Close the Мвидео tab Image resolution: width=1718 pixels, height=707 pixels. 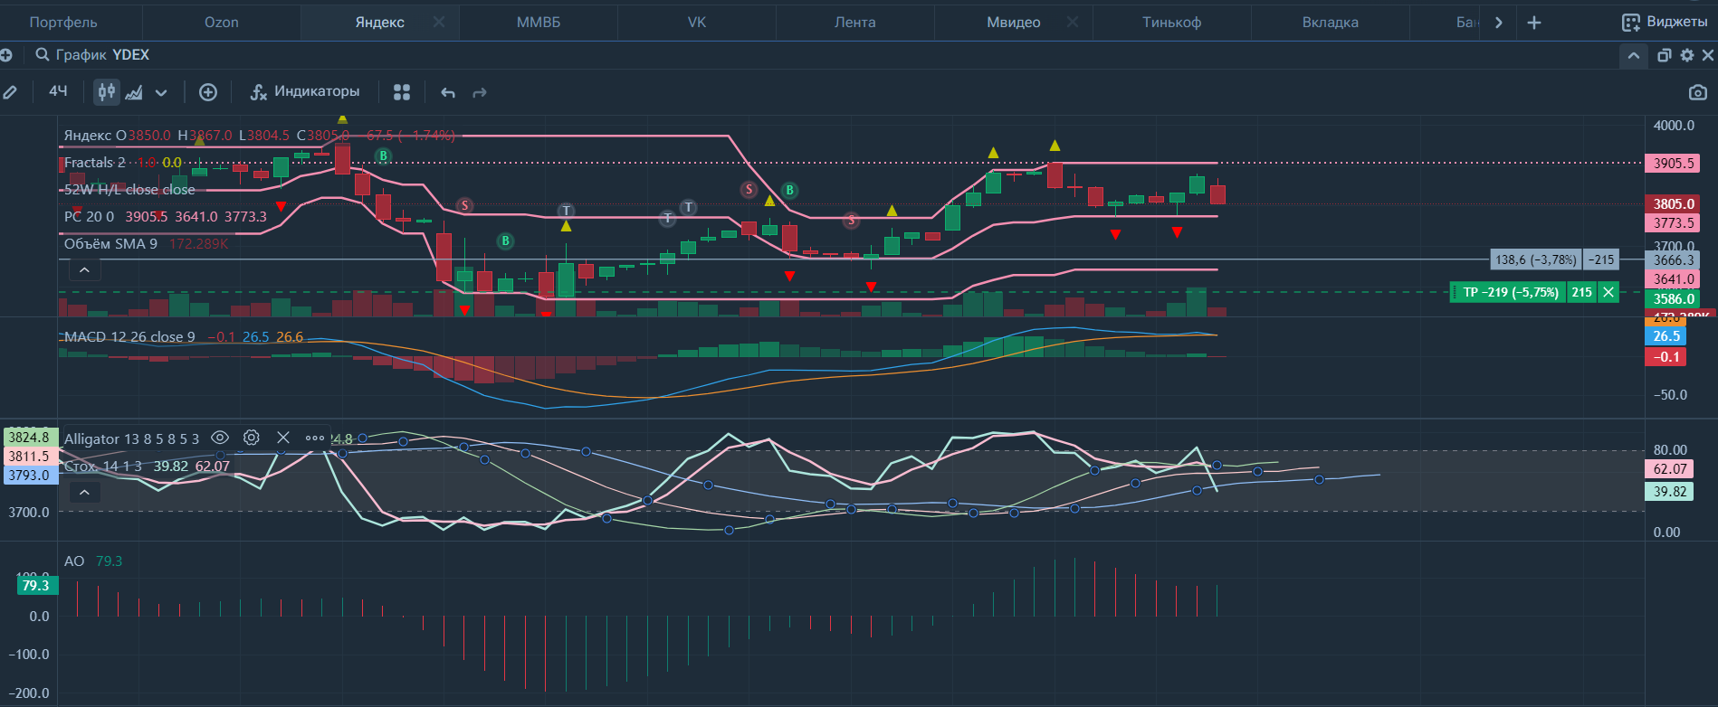point(1073,22)
